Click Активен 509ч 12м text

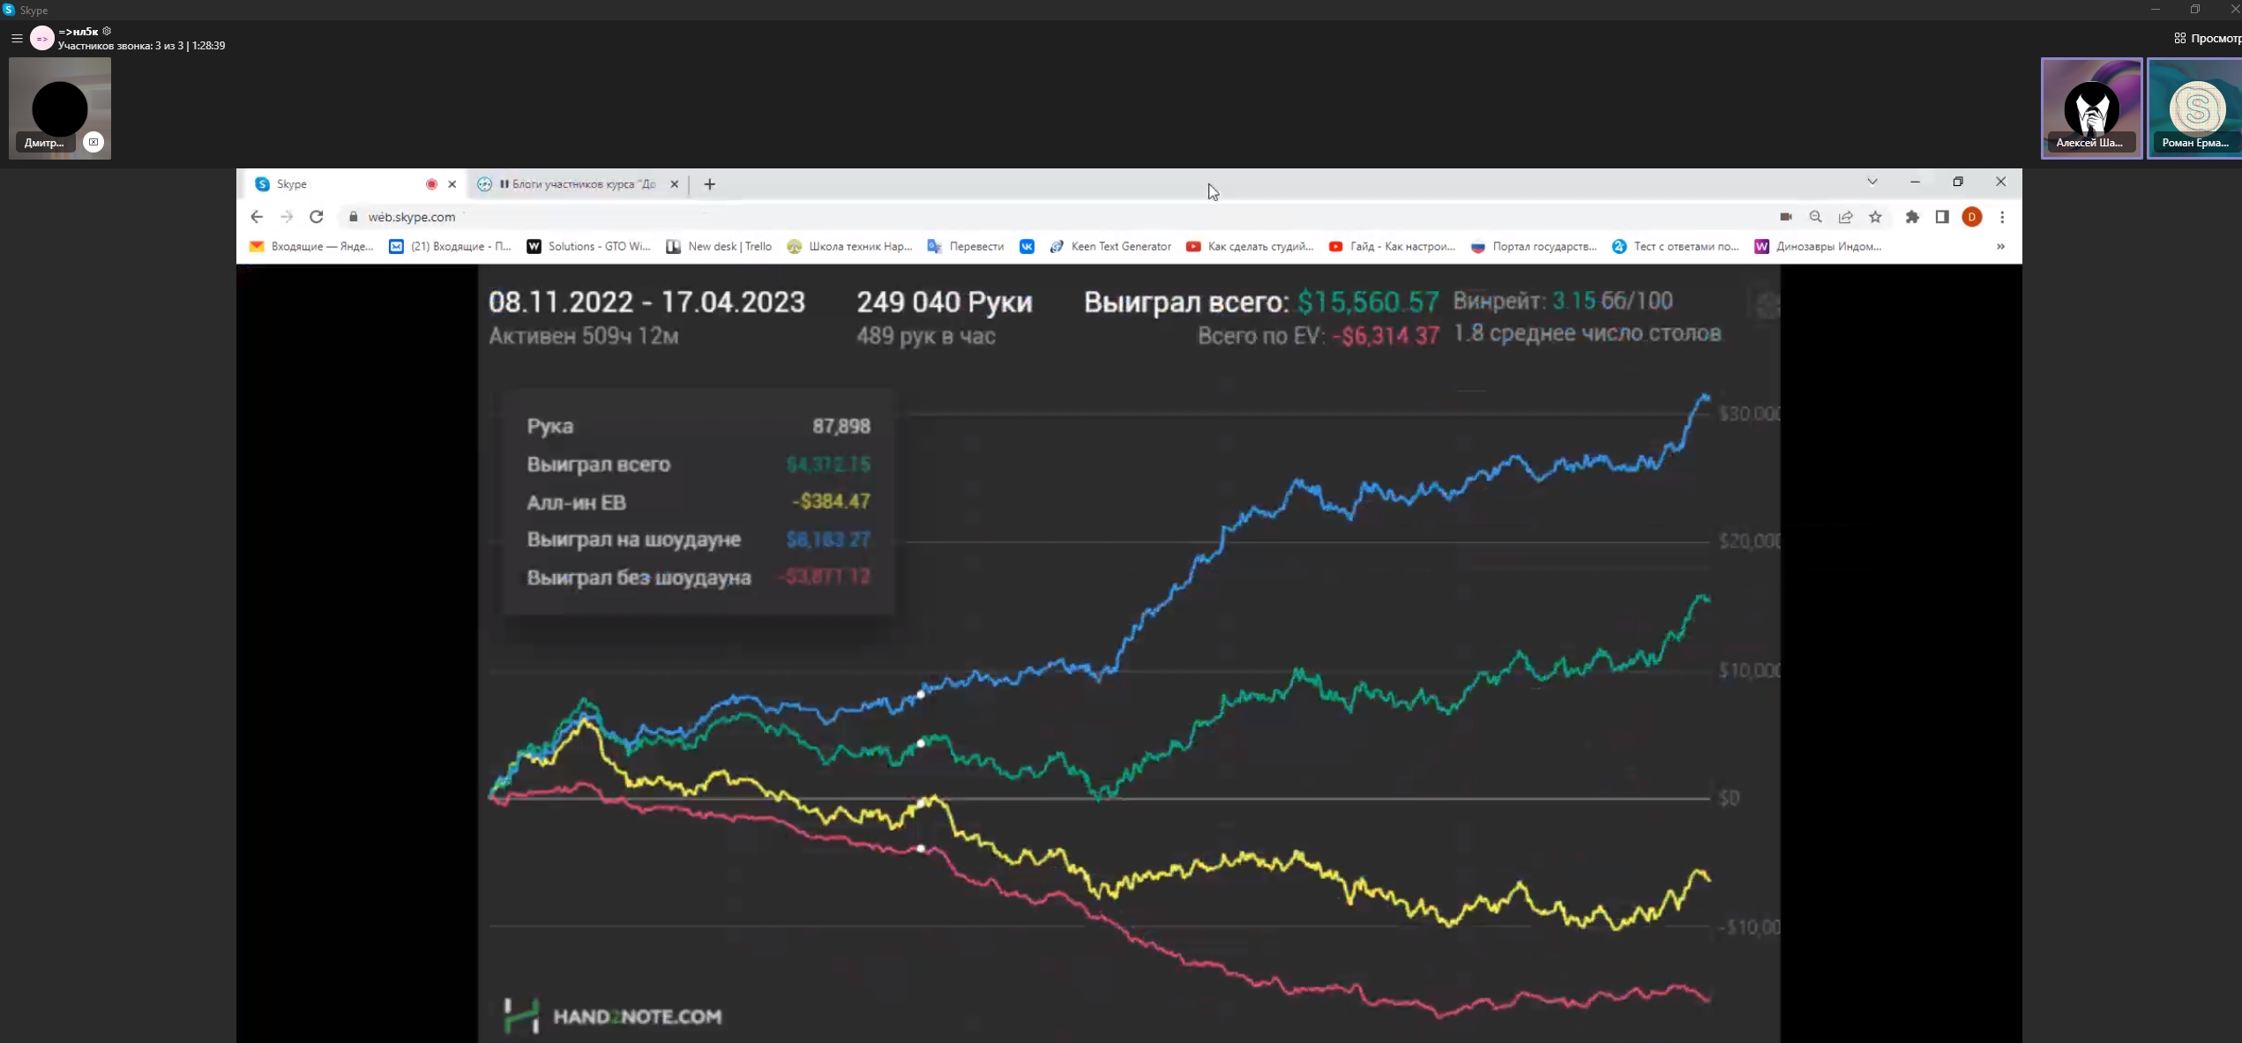(583, 336)
